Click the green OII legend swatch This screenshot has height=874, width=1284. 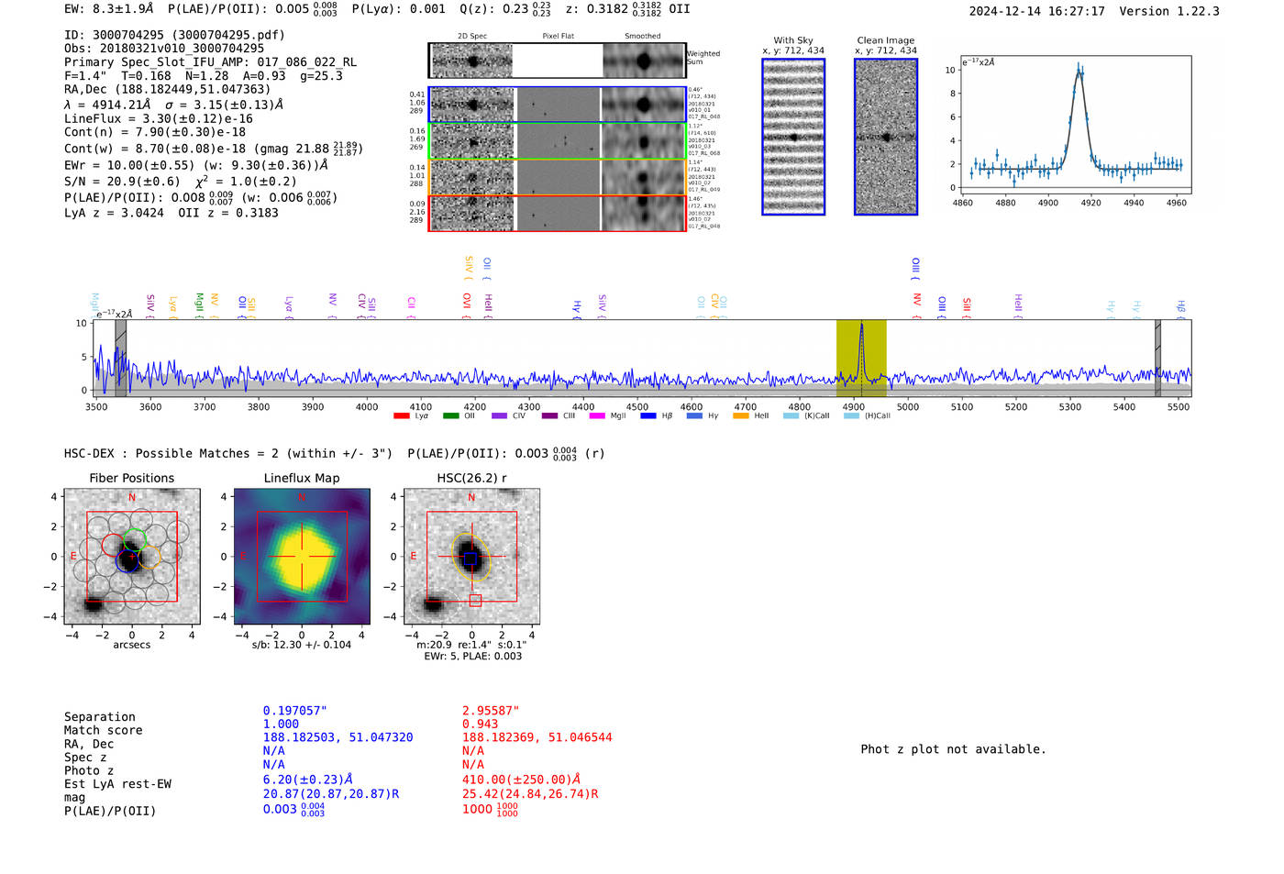coord(450,415)
